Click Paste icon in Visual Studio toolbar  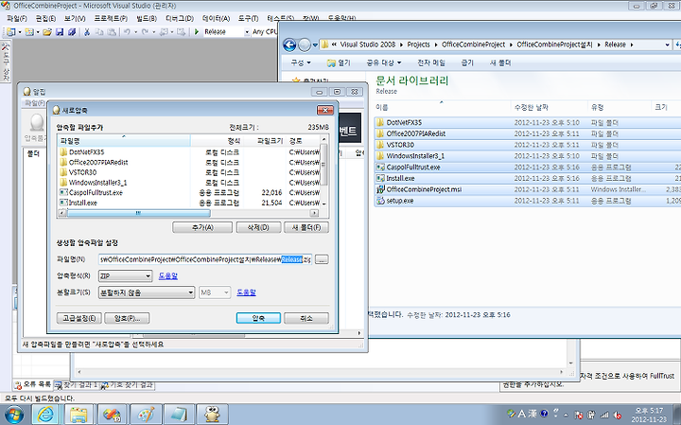[x=112, y=32]
